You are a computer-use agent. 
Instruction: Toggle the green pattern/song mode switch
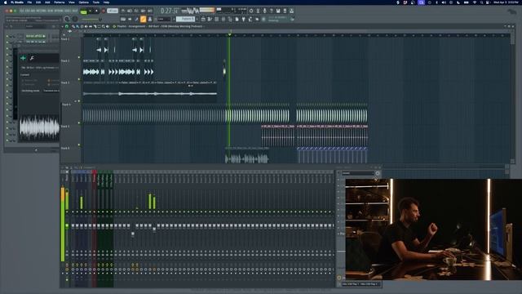click(x=83, y=11)
